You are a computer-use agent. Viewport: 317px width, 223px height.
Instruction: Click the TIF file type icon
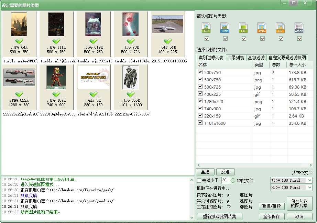pyautogui.click(x=280, y=28)
